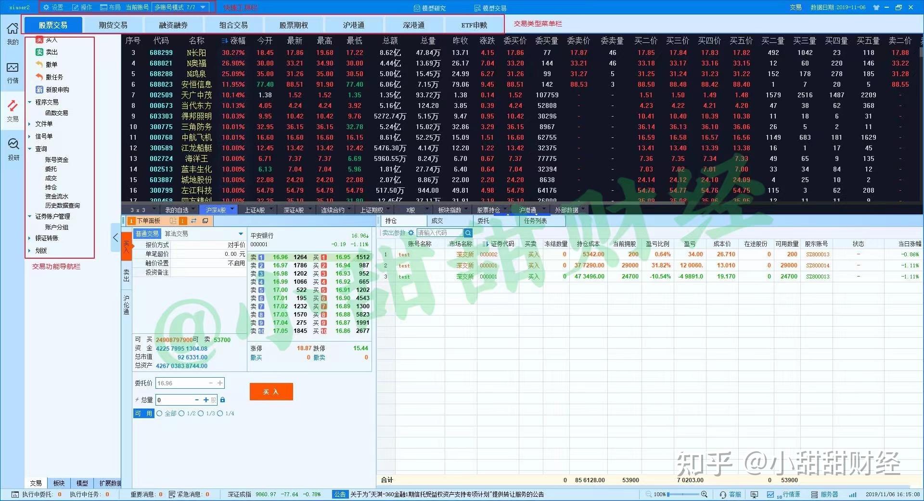The width and height of the screenshot is (924, 501).
Task: Click the 卖出参数 gear icon
Action: [x=411, y=233]
